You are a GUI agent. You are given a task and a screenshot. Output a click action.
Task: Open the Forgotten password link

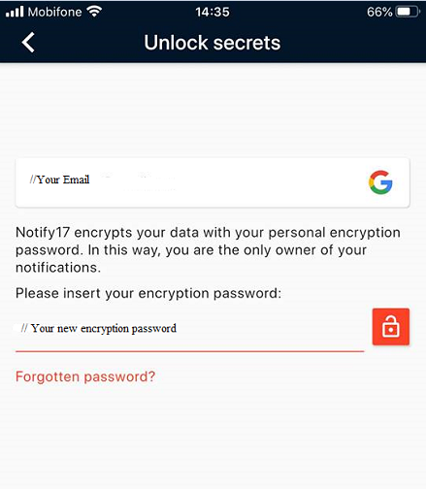85,376
